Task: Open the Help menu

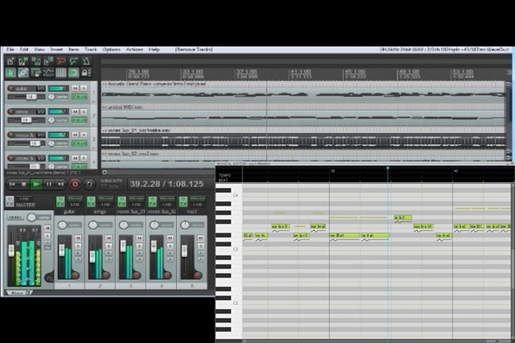Action: point(154,50)
